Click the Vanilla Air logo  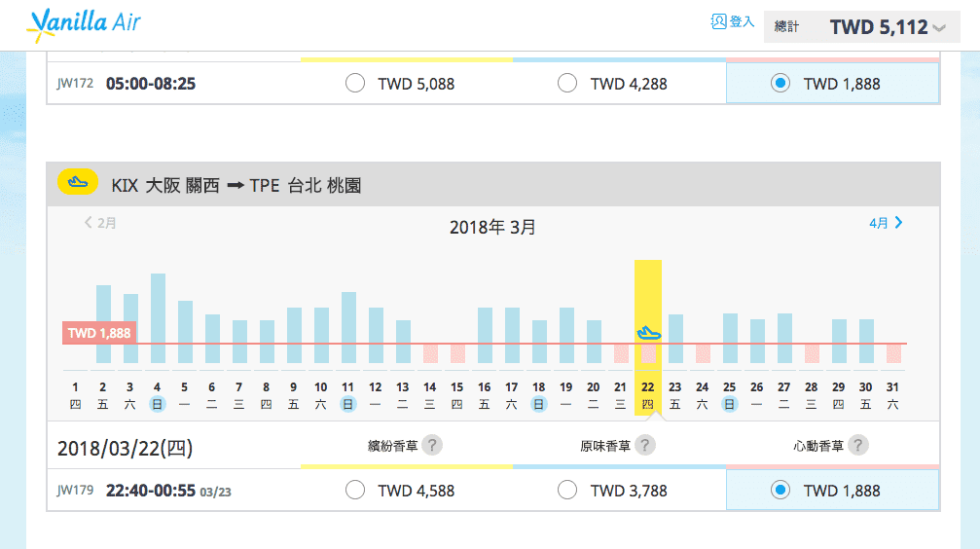point(84,25)
